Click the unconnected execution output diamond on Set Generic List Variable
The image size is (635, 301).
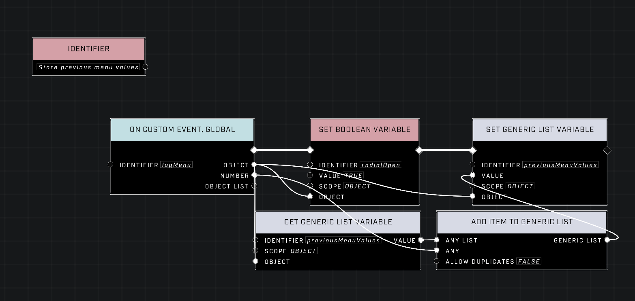(x=607, y=150)
